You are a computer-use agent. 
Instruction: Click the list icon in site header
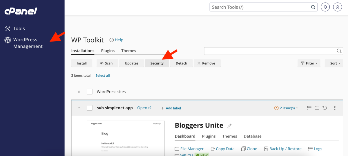tap(309, 108)
